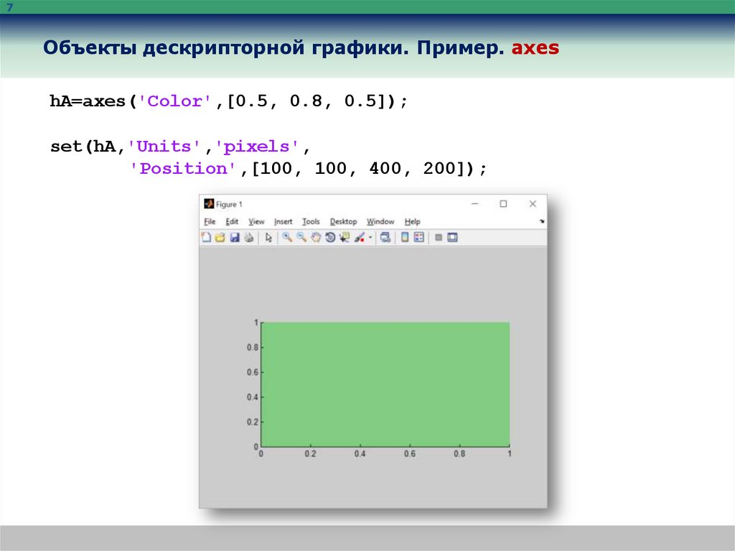Viewport: 735px width, 551px height.
Task: Open a file with the folder icon
Action: [x=220, y=238]
